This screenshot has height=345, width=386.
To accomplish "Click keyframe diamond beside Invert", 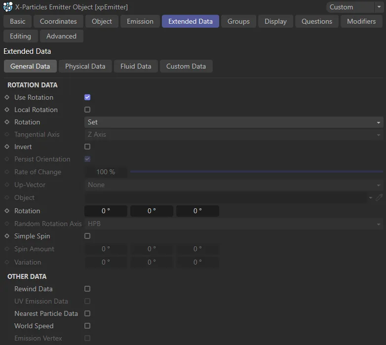I will 7,147.
